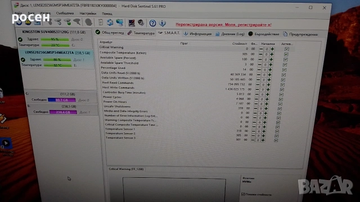Open help via blue question mark icon

pyautogui.click(x=152, y=23)
